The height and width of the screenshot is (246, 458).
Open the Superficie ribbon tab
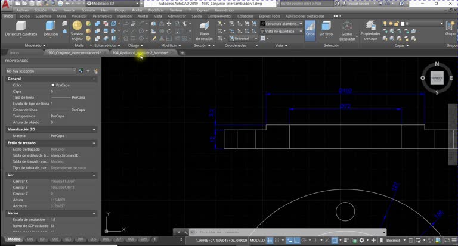[x=43, y=16]
